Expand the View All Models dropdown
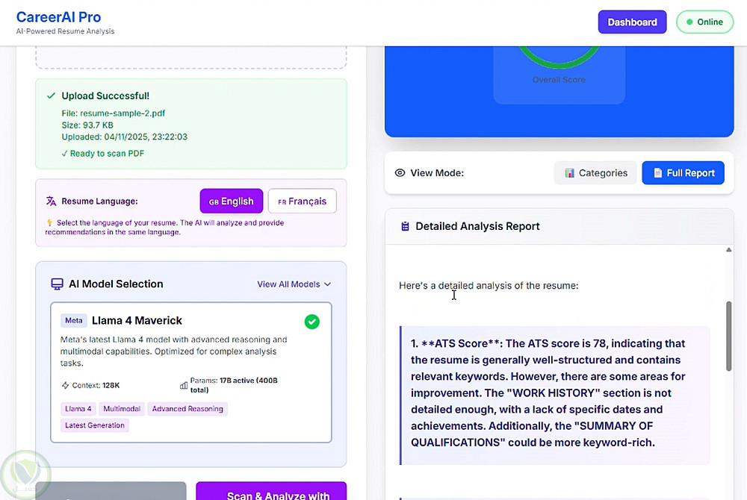747x500 pixels. coord(294,284)
